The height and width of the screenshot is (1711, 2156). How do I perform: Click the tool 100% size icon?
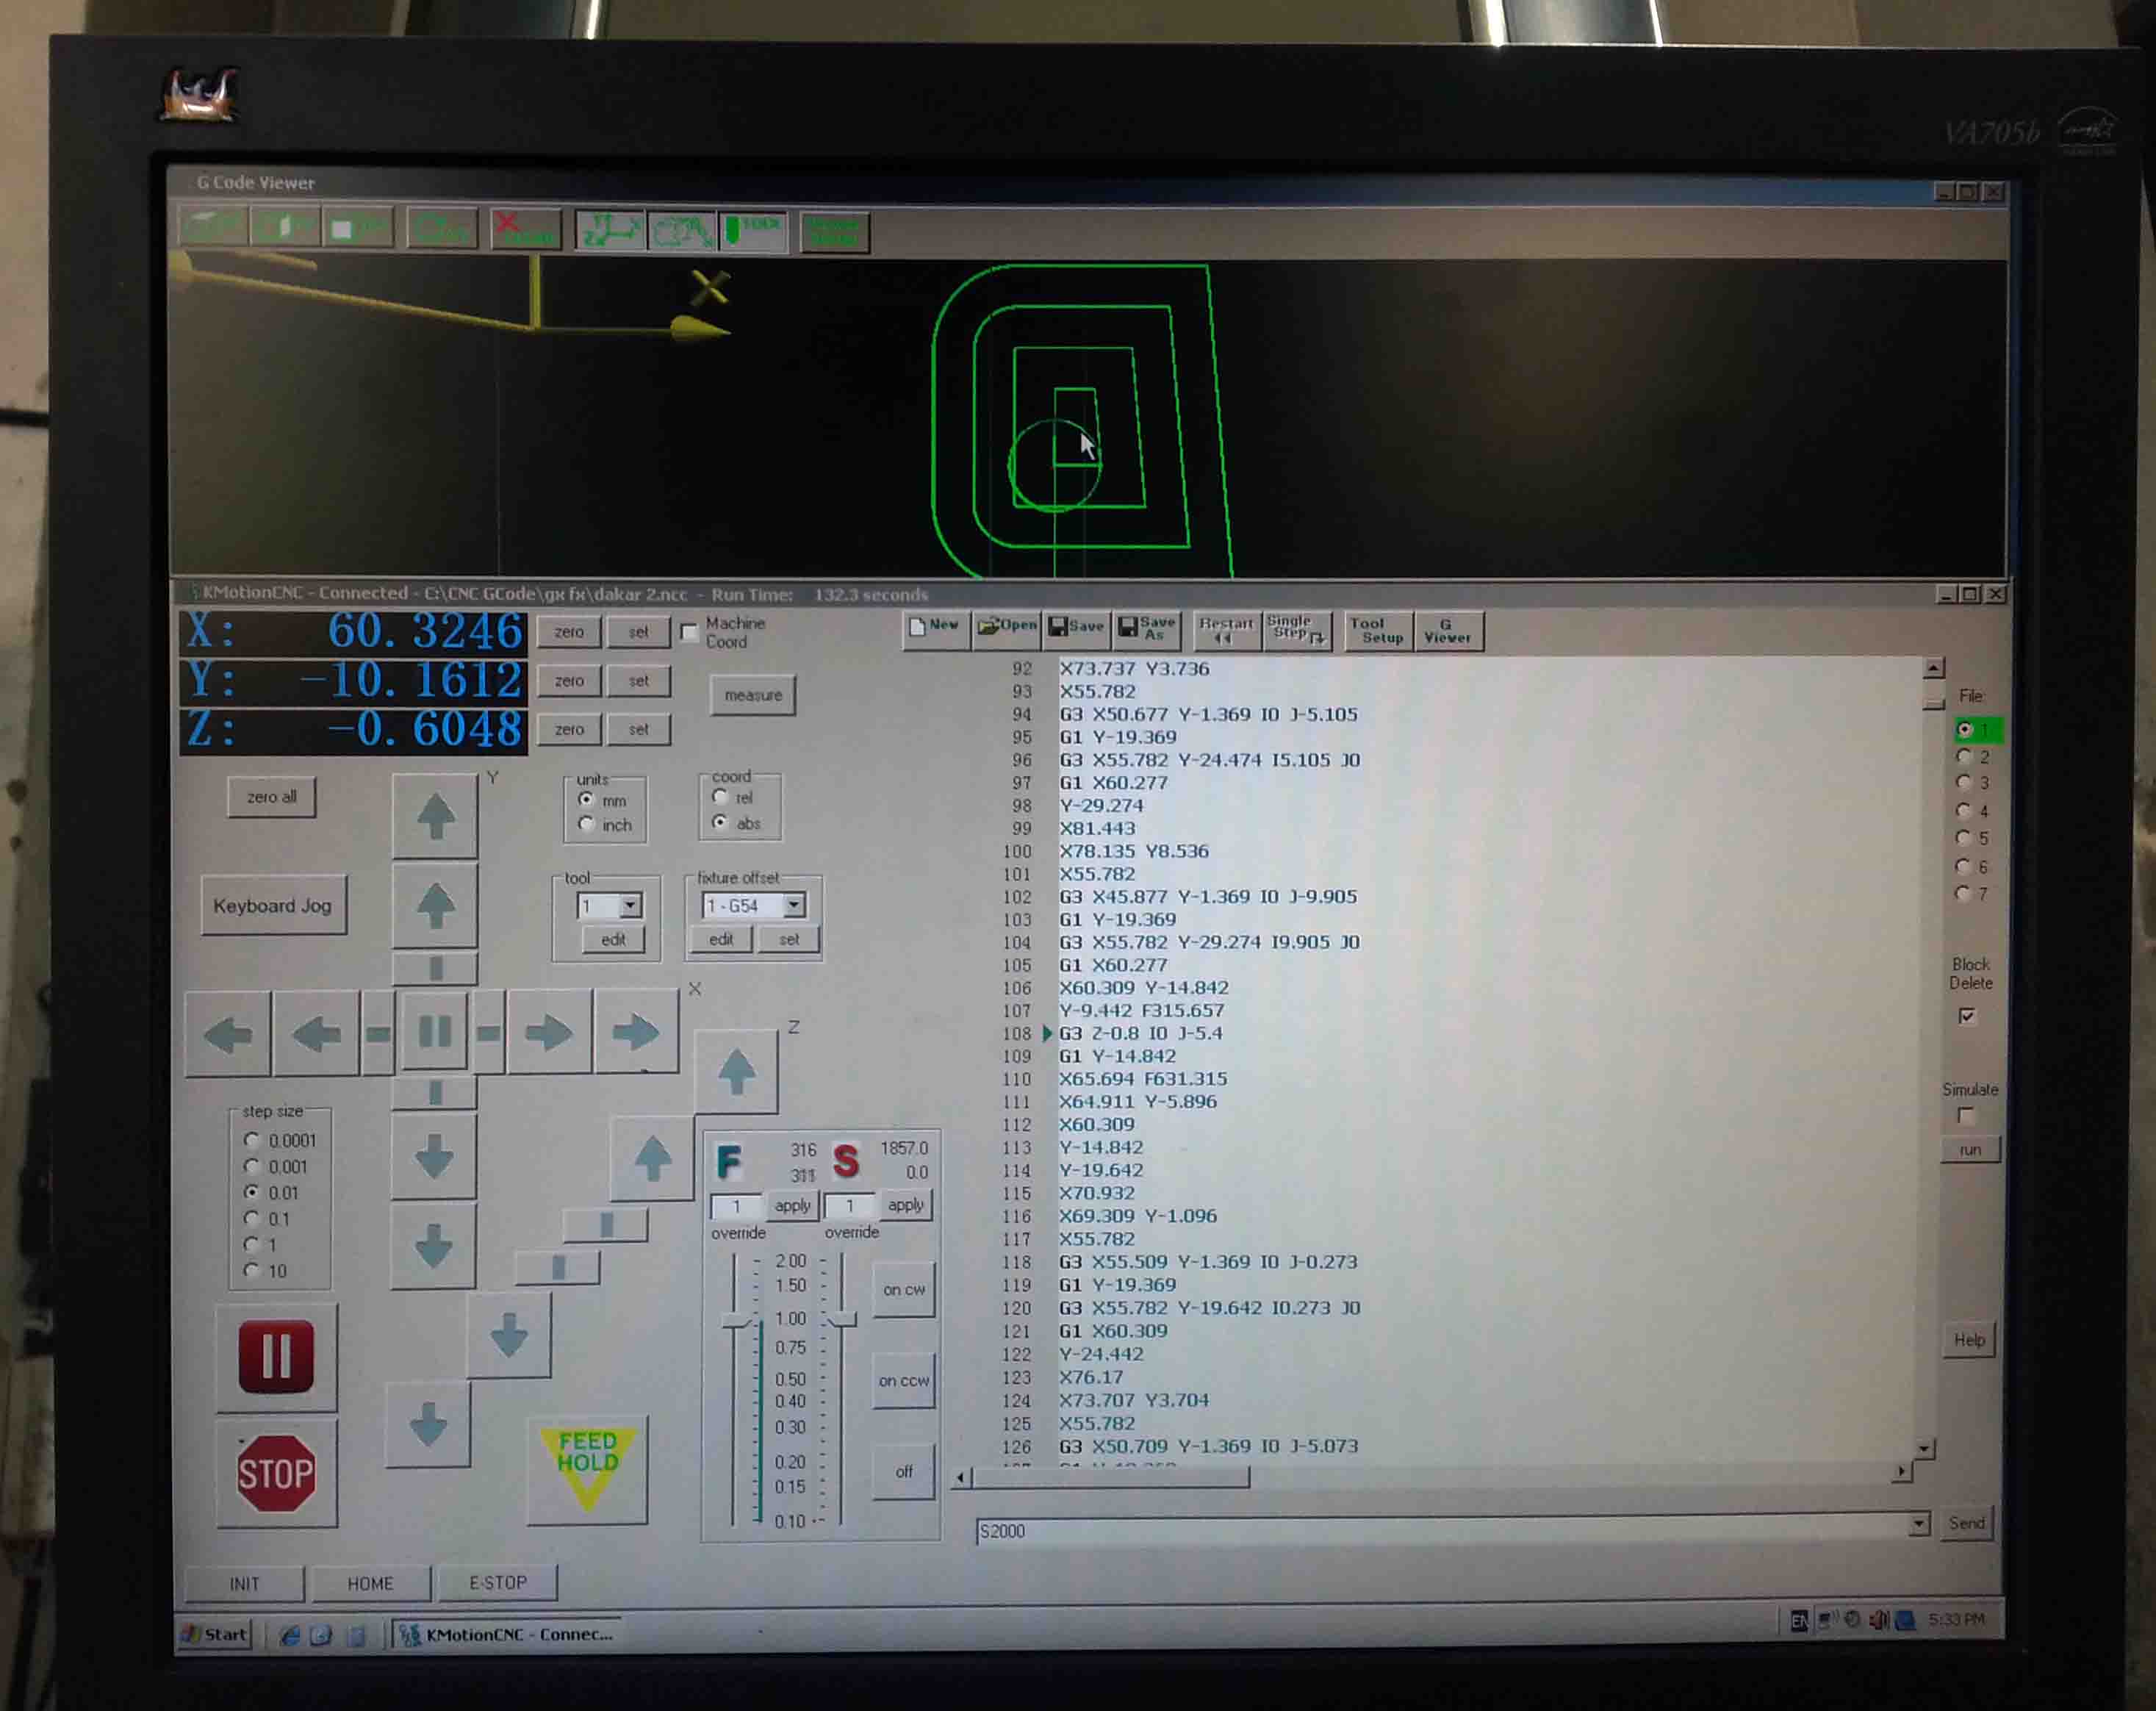tap(753, 231)
